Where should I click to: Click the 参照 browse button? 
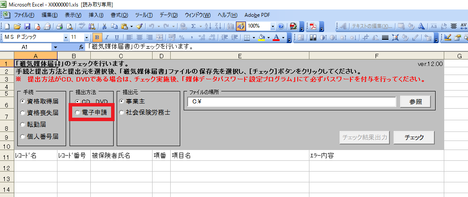(x=415, y=102)
